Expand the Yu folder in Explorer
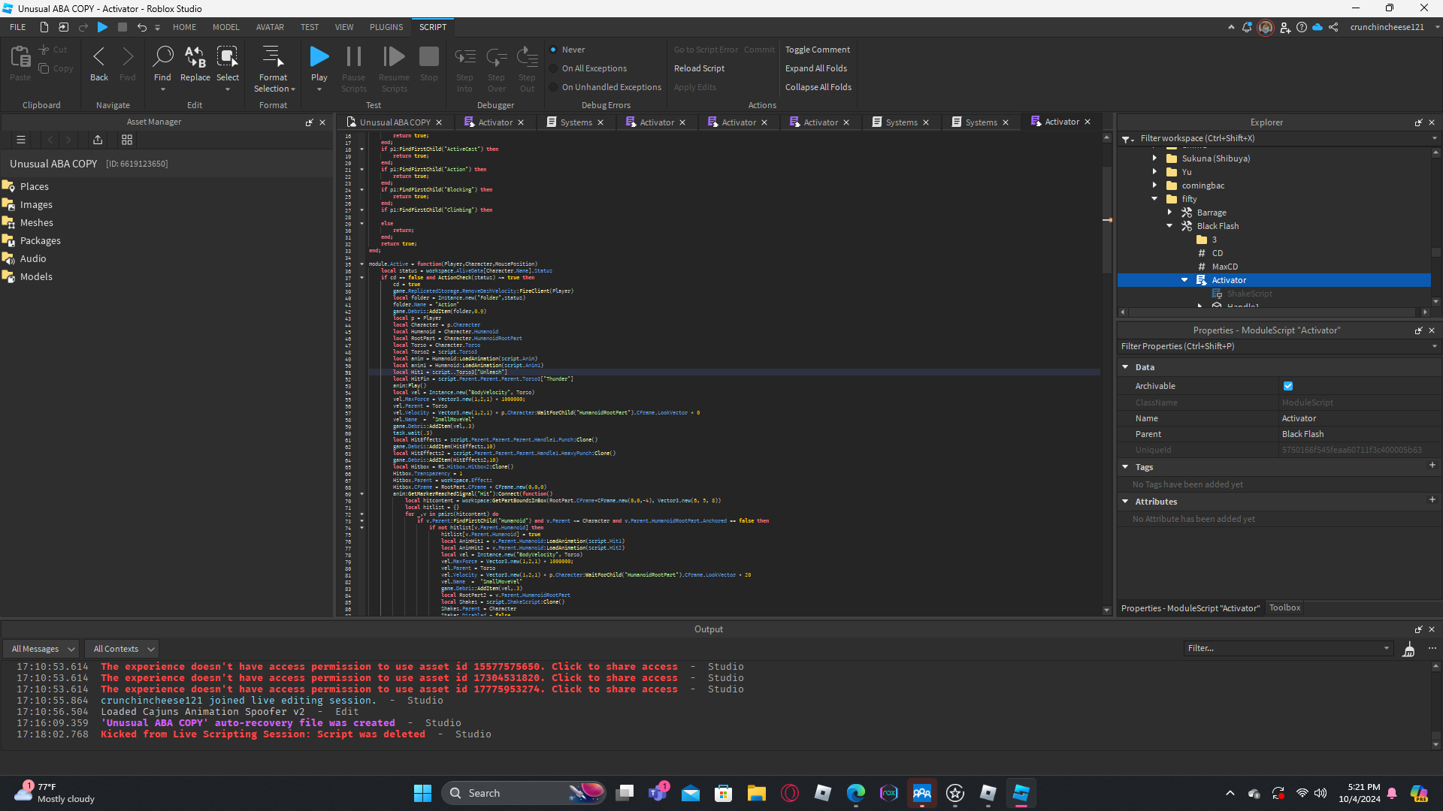Image resolution: width=1443 pixels, height=811 pixels. 1155,172
